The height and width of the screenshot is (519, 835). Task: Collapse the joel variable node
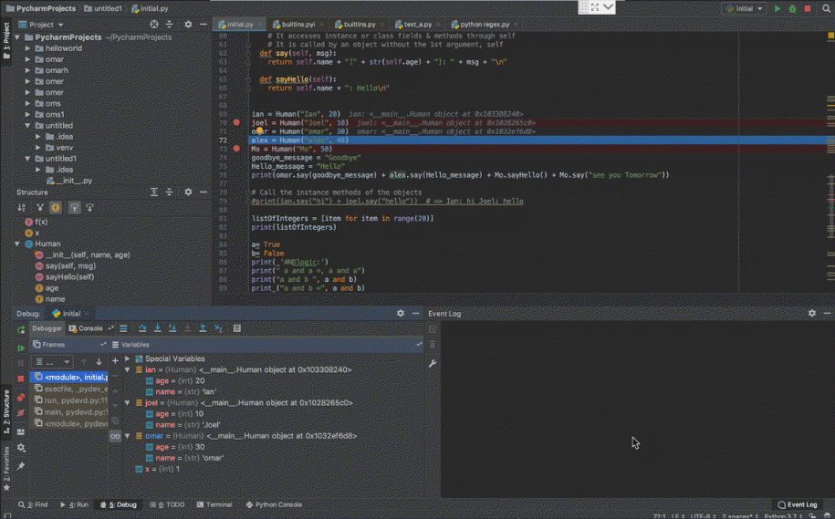(127, 403)
